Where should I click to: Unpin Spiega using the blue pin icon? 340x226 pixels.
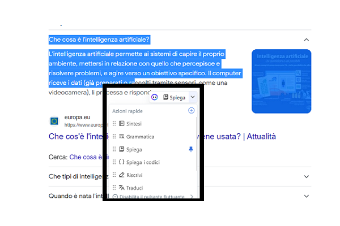point(191,149)
